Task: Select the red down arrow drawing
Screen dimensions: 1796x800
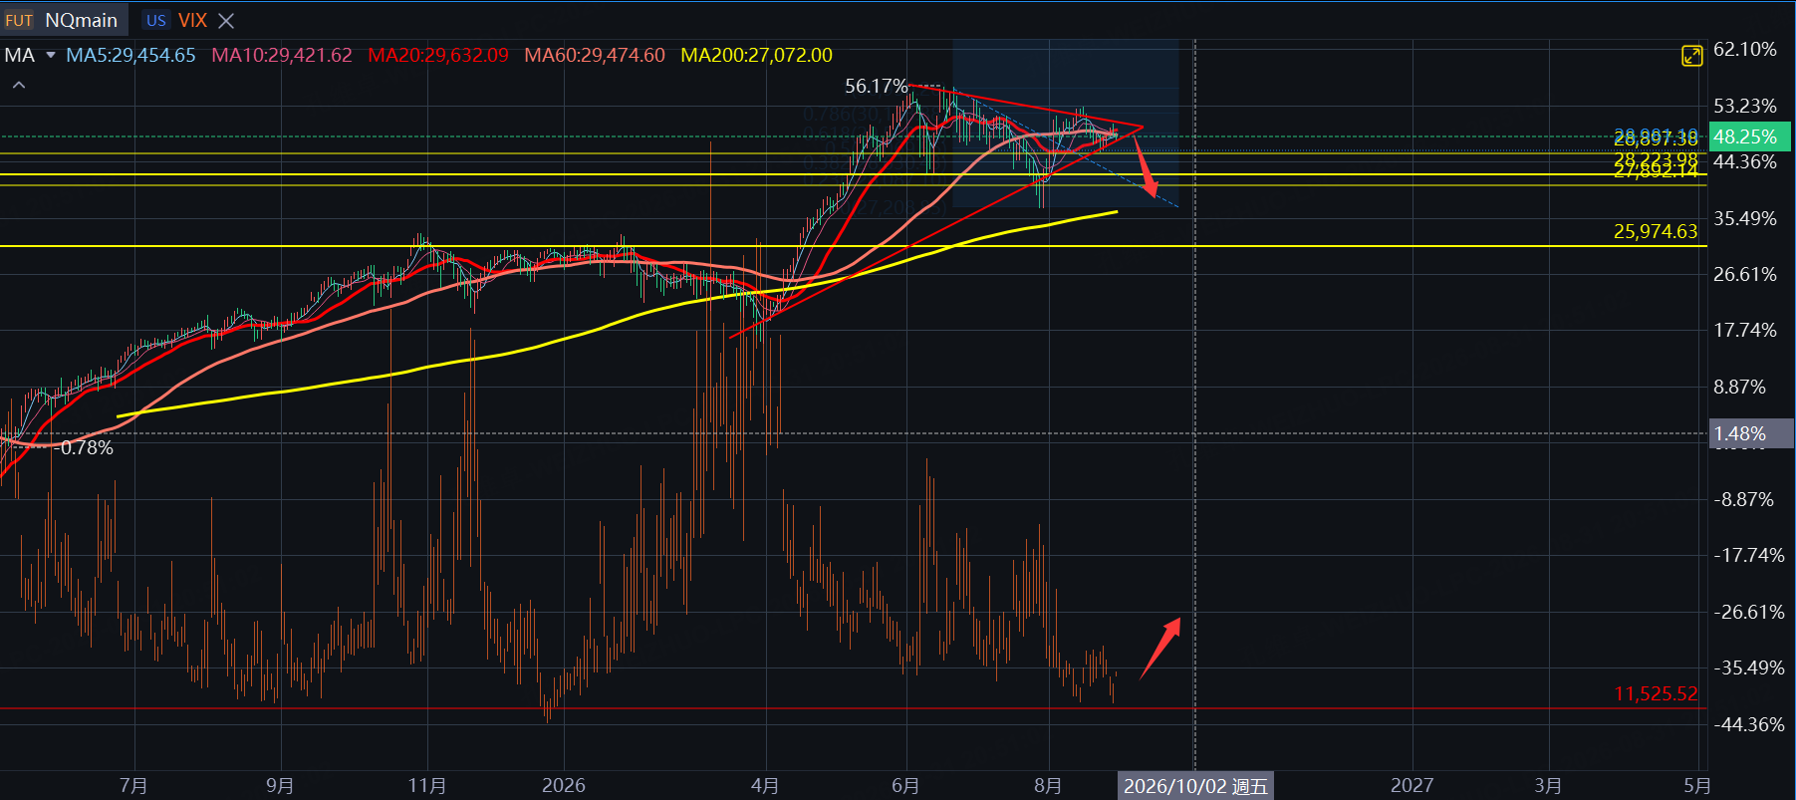Action: (1147, 164)
